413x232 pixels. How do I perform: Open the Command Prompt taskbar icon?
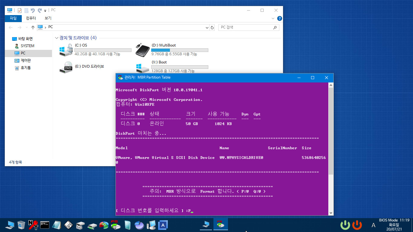point(45,225)
